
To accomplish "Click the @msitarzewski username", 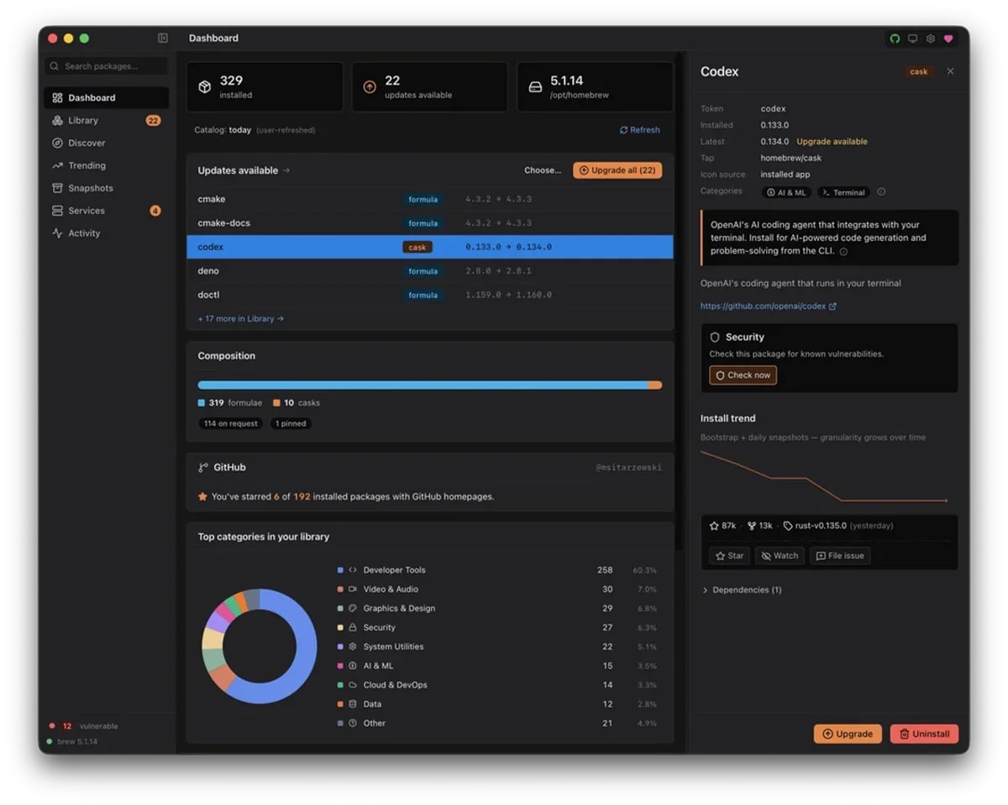I will point(628,468).
